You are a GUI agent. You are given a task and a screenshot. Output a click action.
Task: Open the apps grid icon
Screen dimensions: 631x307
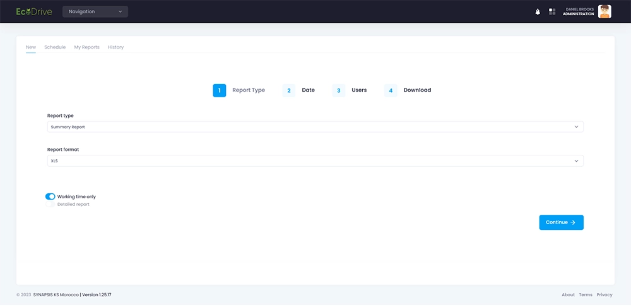click(552, 11)
